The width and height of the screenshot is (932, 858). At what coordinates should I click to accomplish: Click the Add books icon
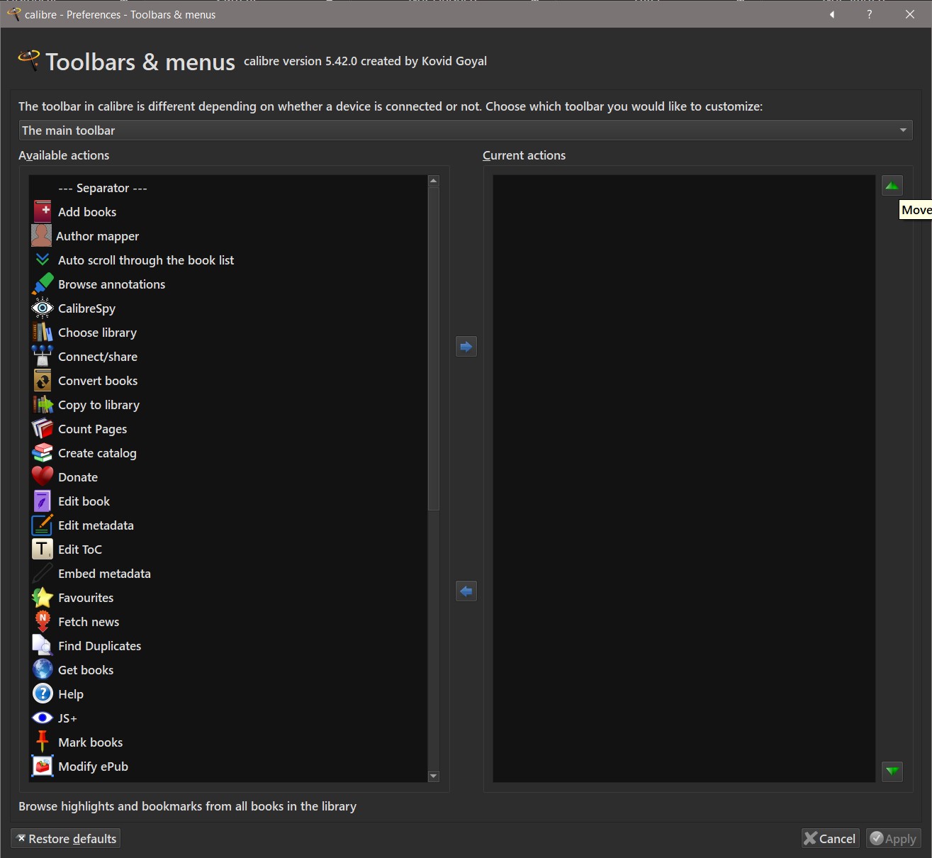click(43, 211)
